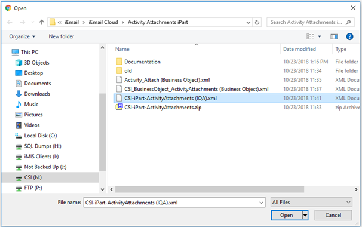This screenshot has height=227, width=362.
Task: Expand the address bar previous locations chevron
Action: [248, 22]
